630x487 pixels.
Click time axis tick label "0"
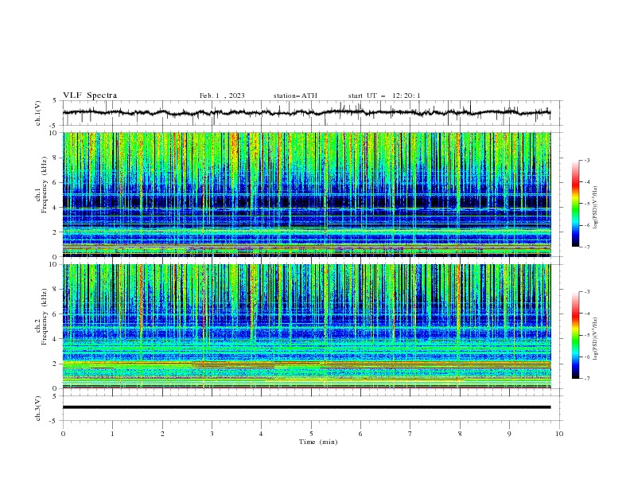pos(63,434)
